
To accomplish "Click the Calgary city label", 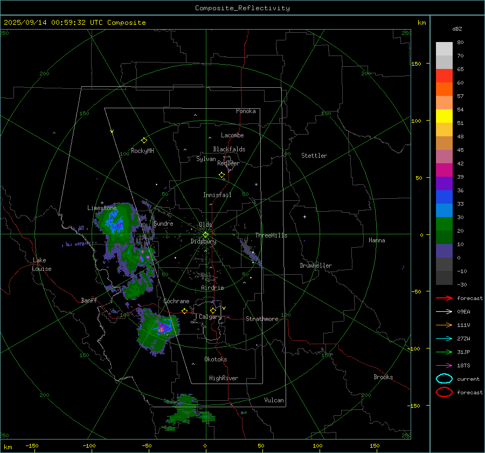I will pos(210,317).
